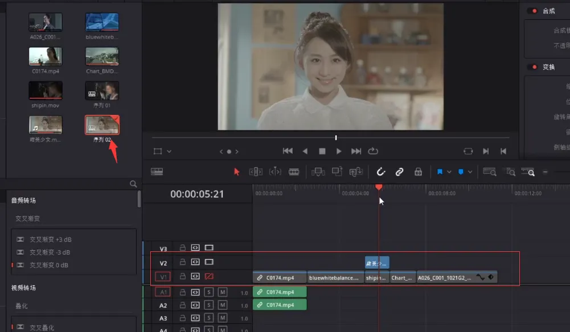Image resolution: width=570 pixels, height=332 pixels.
Task: Open the timeline view options icon
Action: coord(157,172)
